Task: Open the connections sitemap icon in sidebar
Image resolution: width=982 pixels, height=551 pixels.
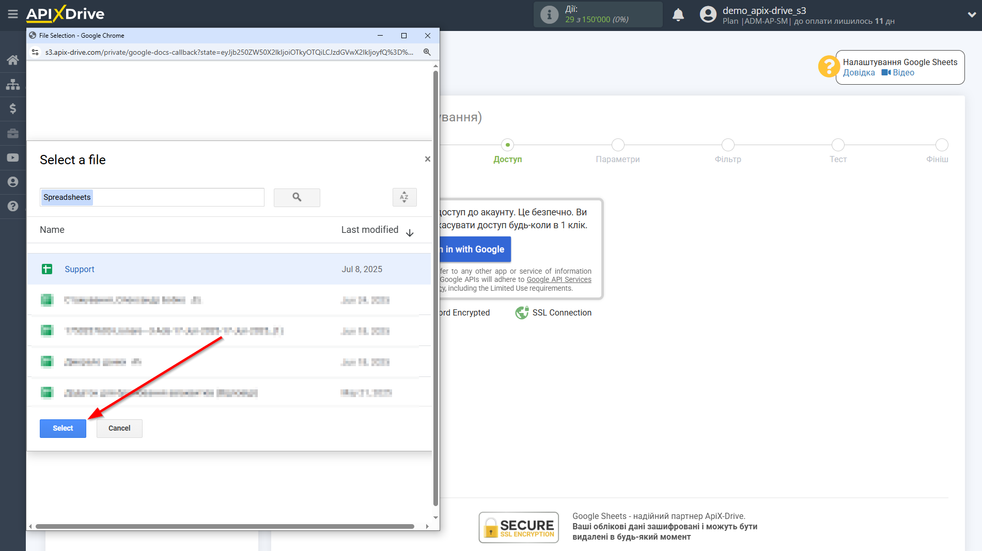Action: pyautogui.click(x=13, y=84)
